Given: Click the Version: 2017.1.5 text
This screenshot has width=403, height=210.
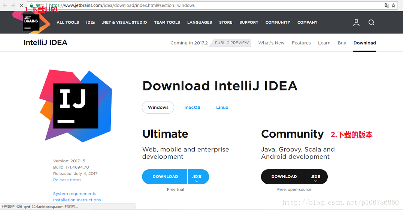Looking at the screenshot, I should [x=69, y=161].
